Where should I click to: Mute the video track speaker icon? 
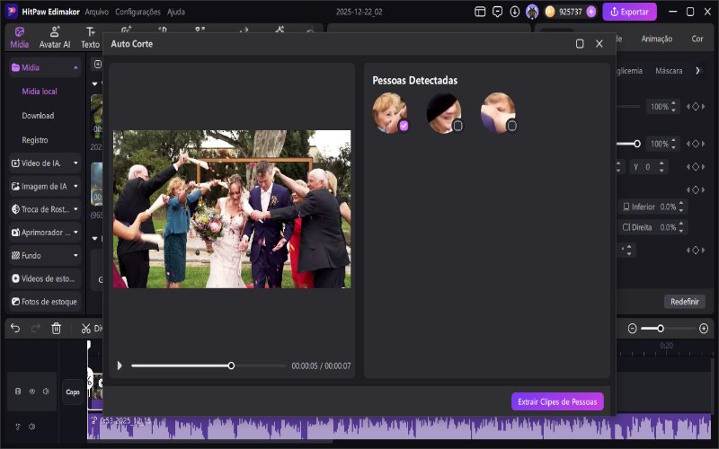tap(46, 392)
